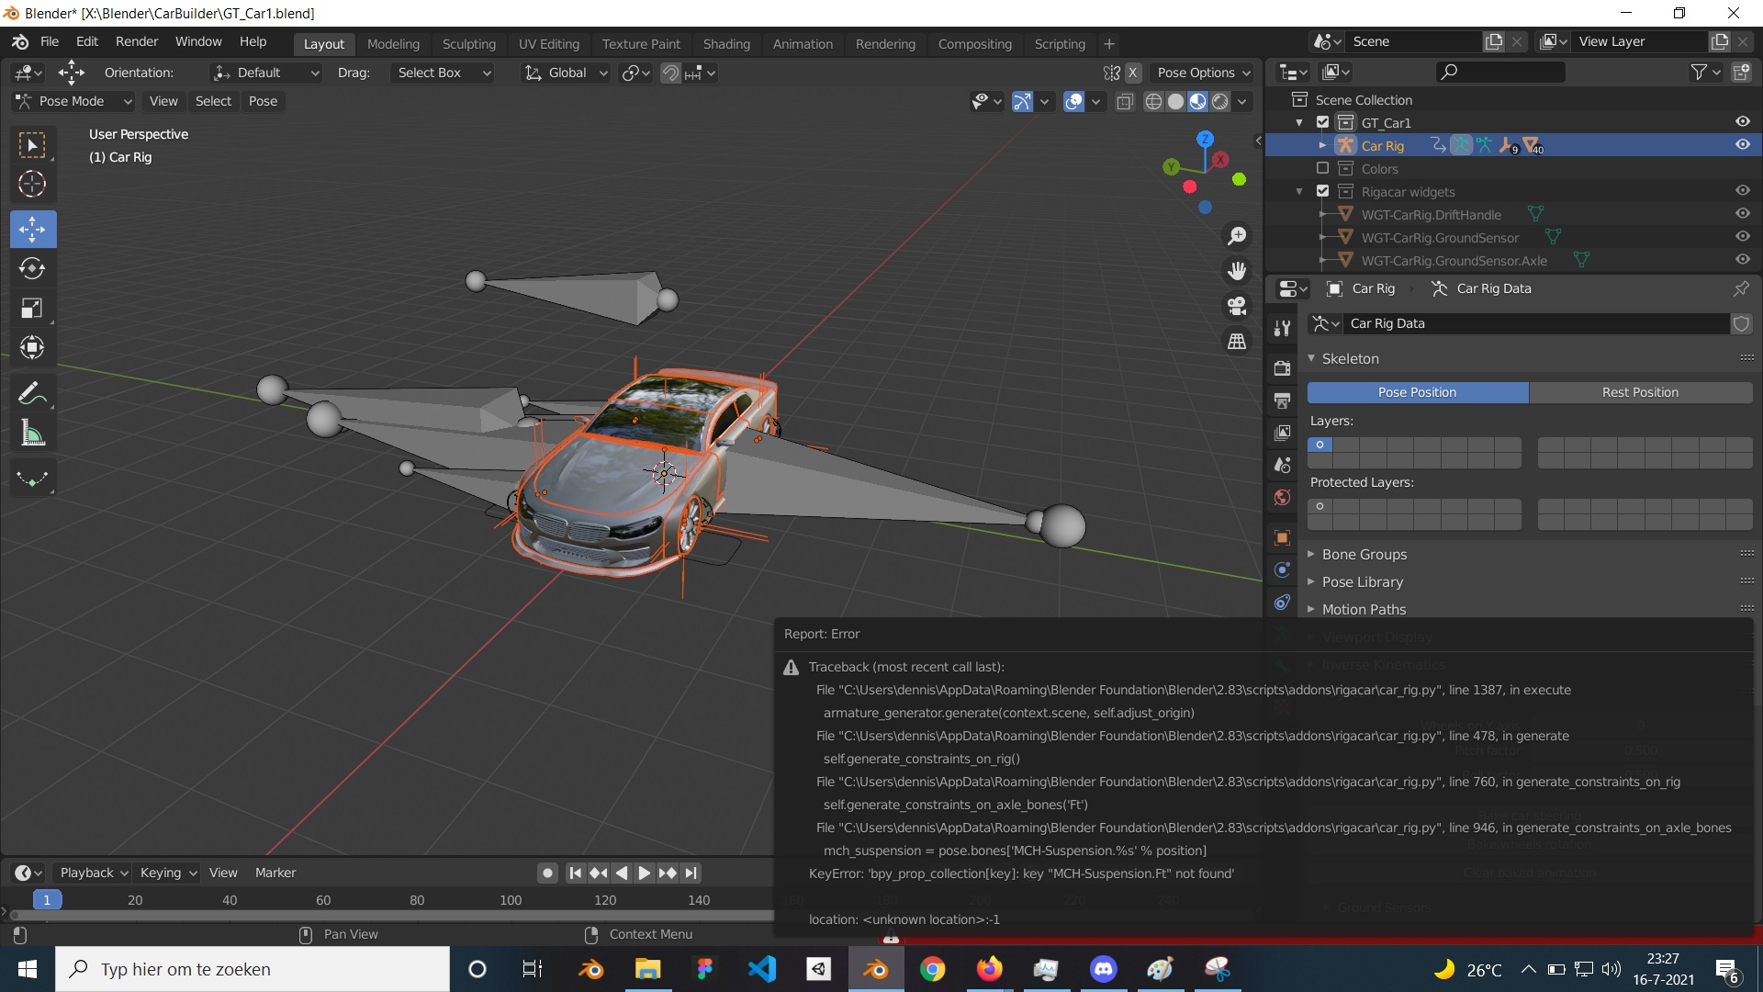The height and width of the screenshot is (992, 1763).
Task: Open the Transform Orientation dropdown
Action: click(x=564, y=73)
